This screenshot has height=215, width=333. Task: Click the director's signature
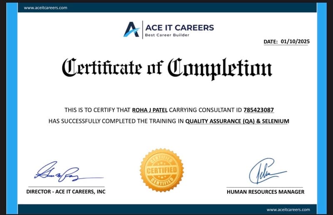pos(68,172)
